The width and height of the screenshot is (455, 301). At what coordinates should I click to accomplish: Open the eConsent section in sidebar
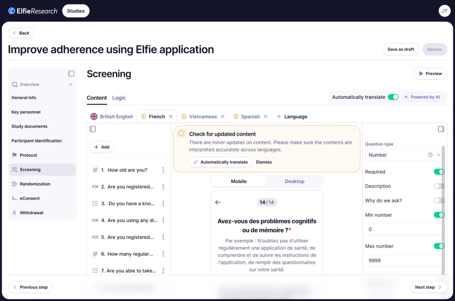click(42, 199)
